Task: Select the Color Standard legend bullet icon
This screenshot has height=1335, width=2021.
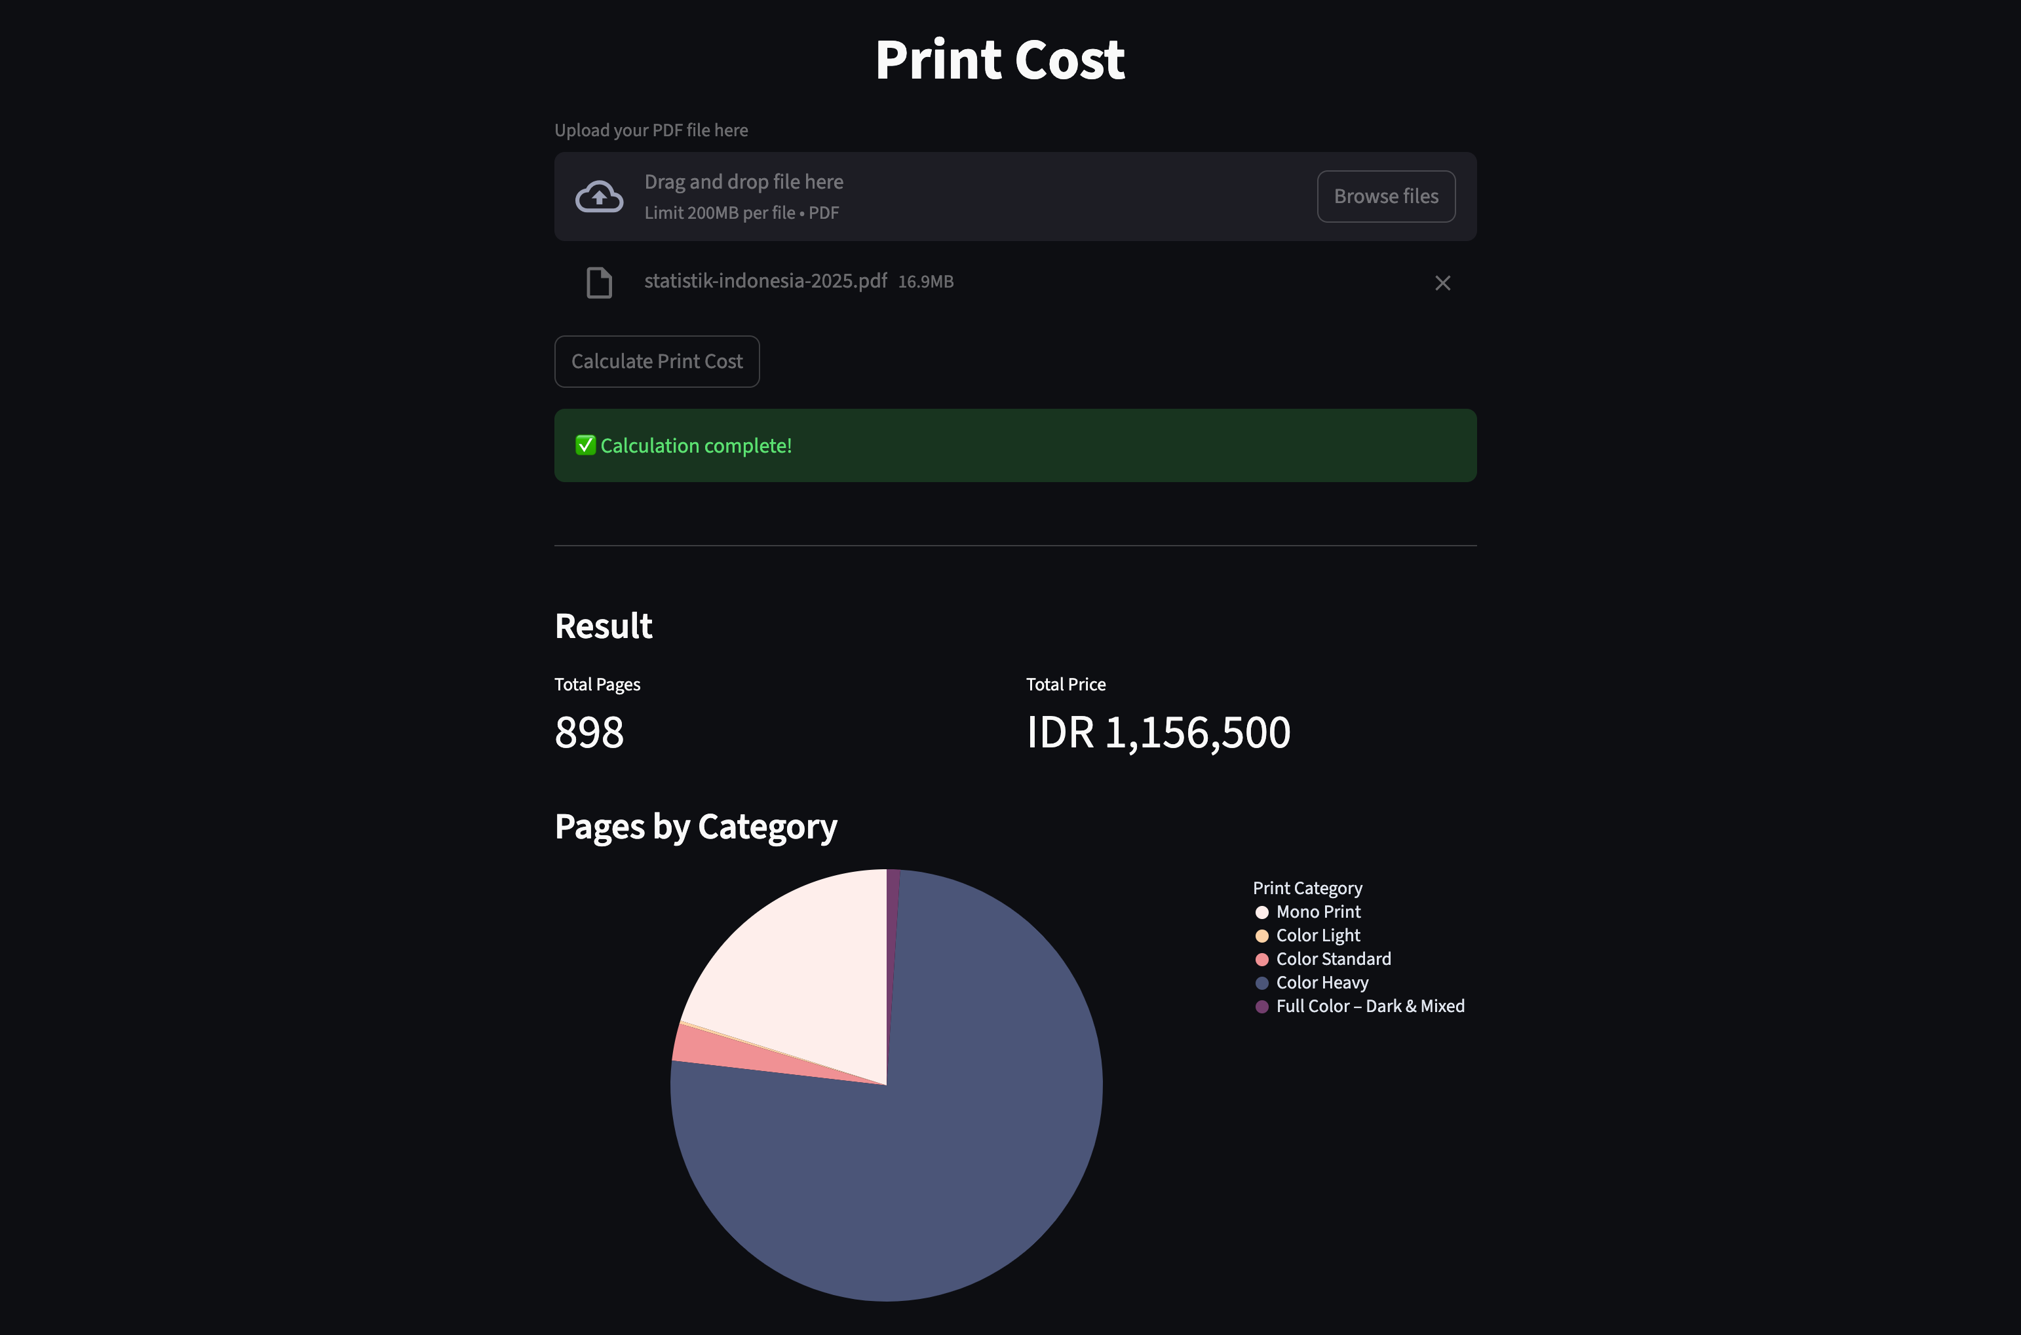Action: click(x=1261, y=959)
